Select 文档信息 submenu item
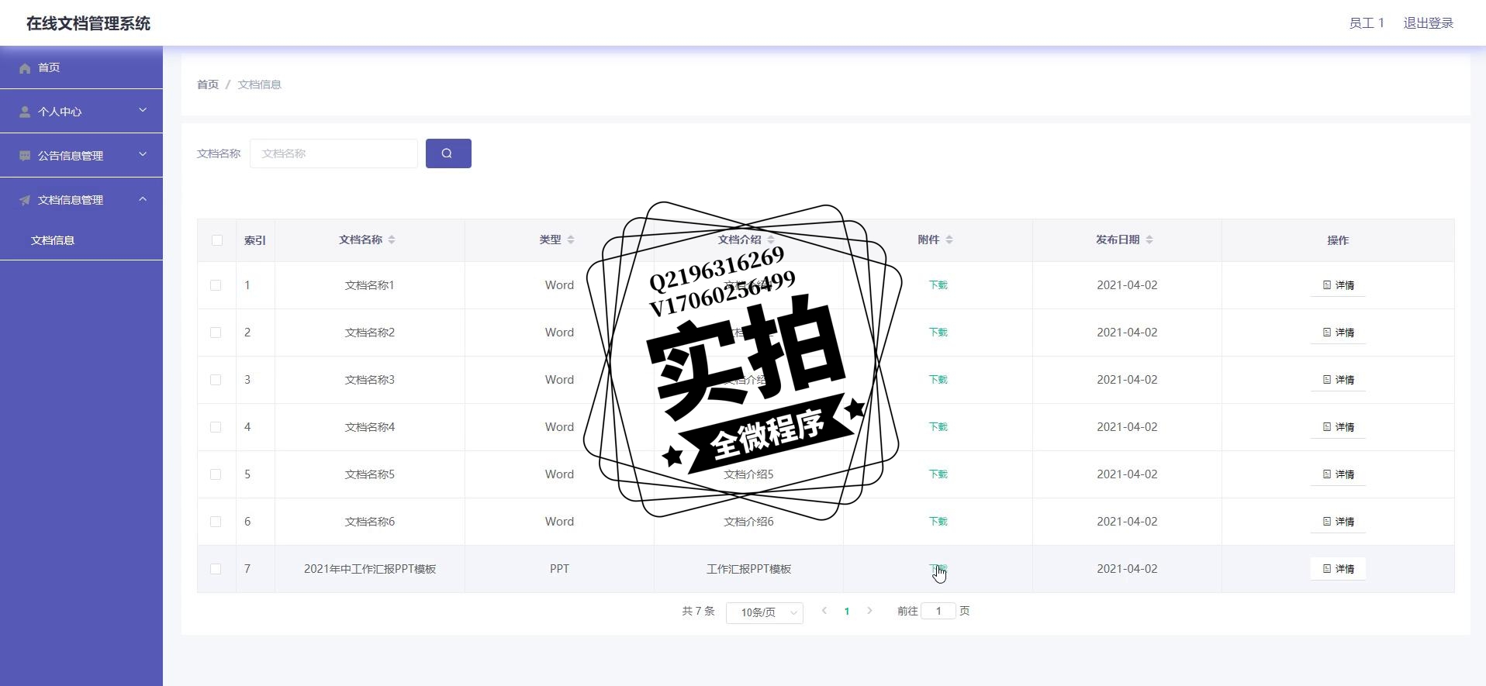 pos(81,240)
